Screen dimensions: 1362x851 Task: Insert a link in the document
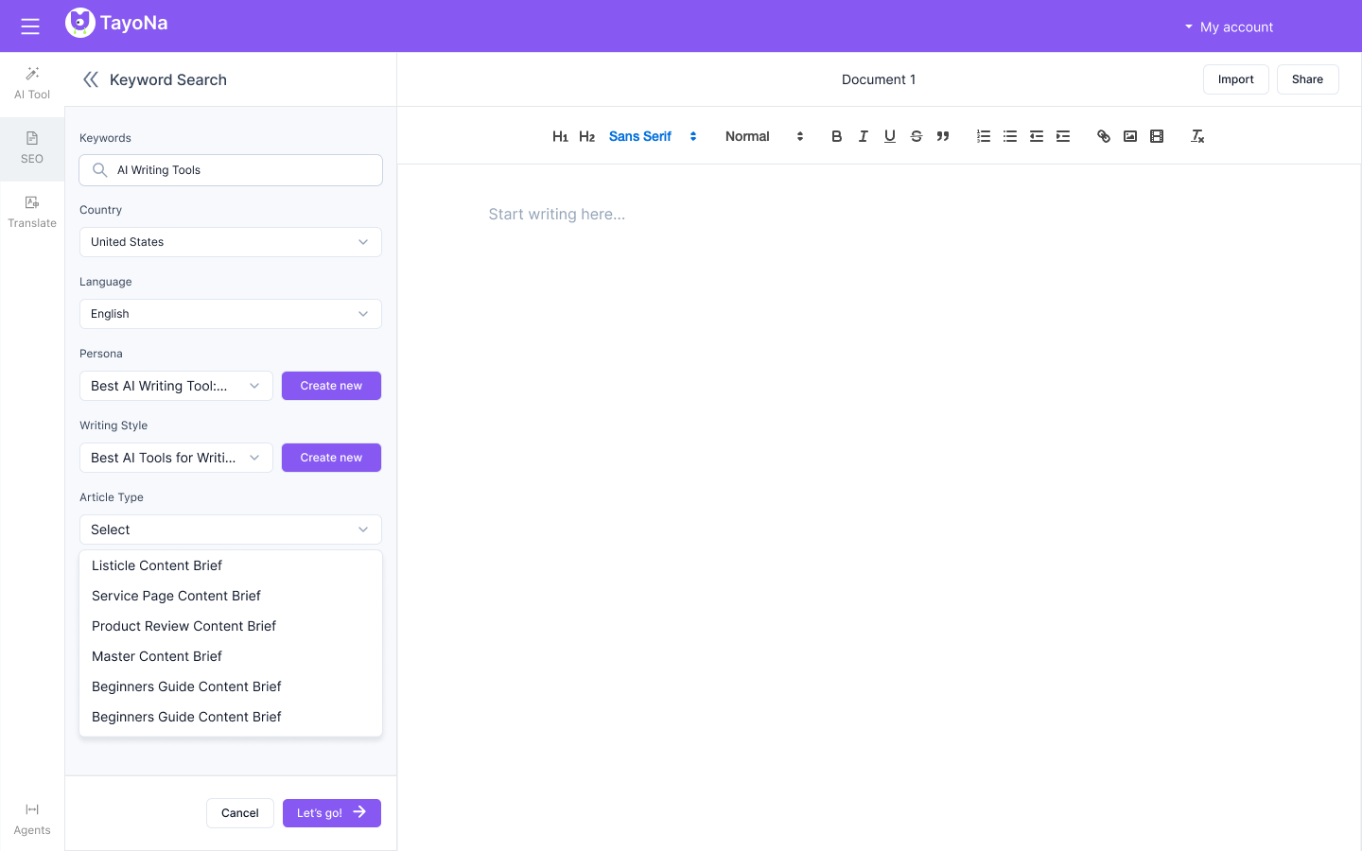(x=1103, y=136)
